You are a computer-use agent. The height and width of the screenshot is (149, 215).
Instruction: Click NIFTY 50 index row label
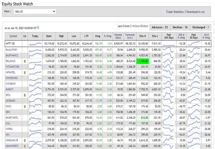click(x=10, y=44)
